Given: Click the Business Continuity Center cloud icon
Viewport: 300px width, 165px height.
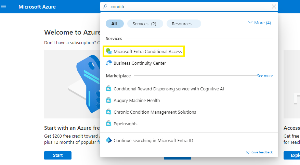Looking at the screenshot, I should 109,63.
